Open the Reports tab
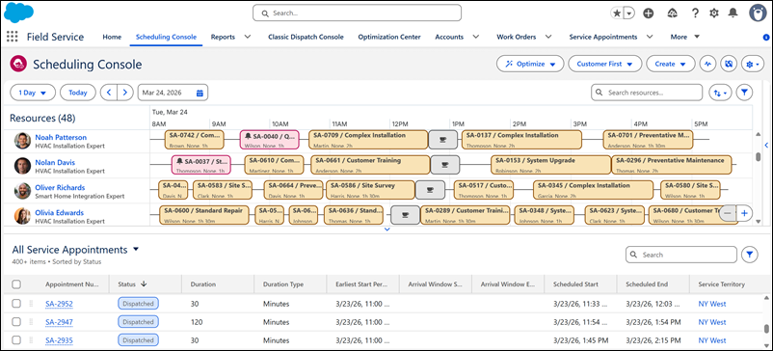Image resolution: width=773 pixels, height=351 pixels. click(x=223, y=37)
